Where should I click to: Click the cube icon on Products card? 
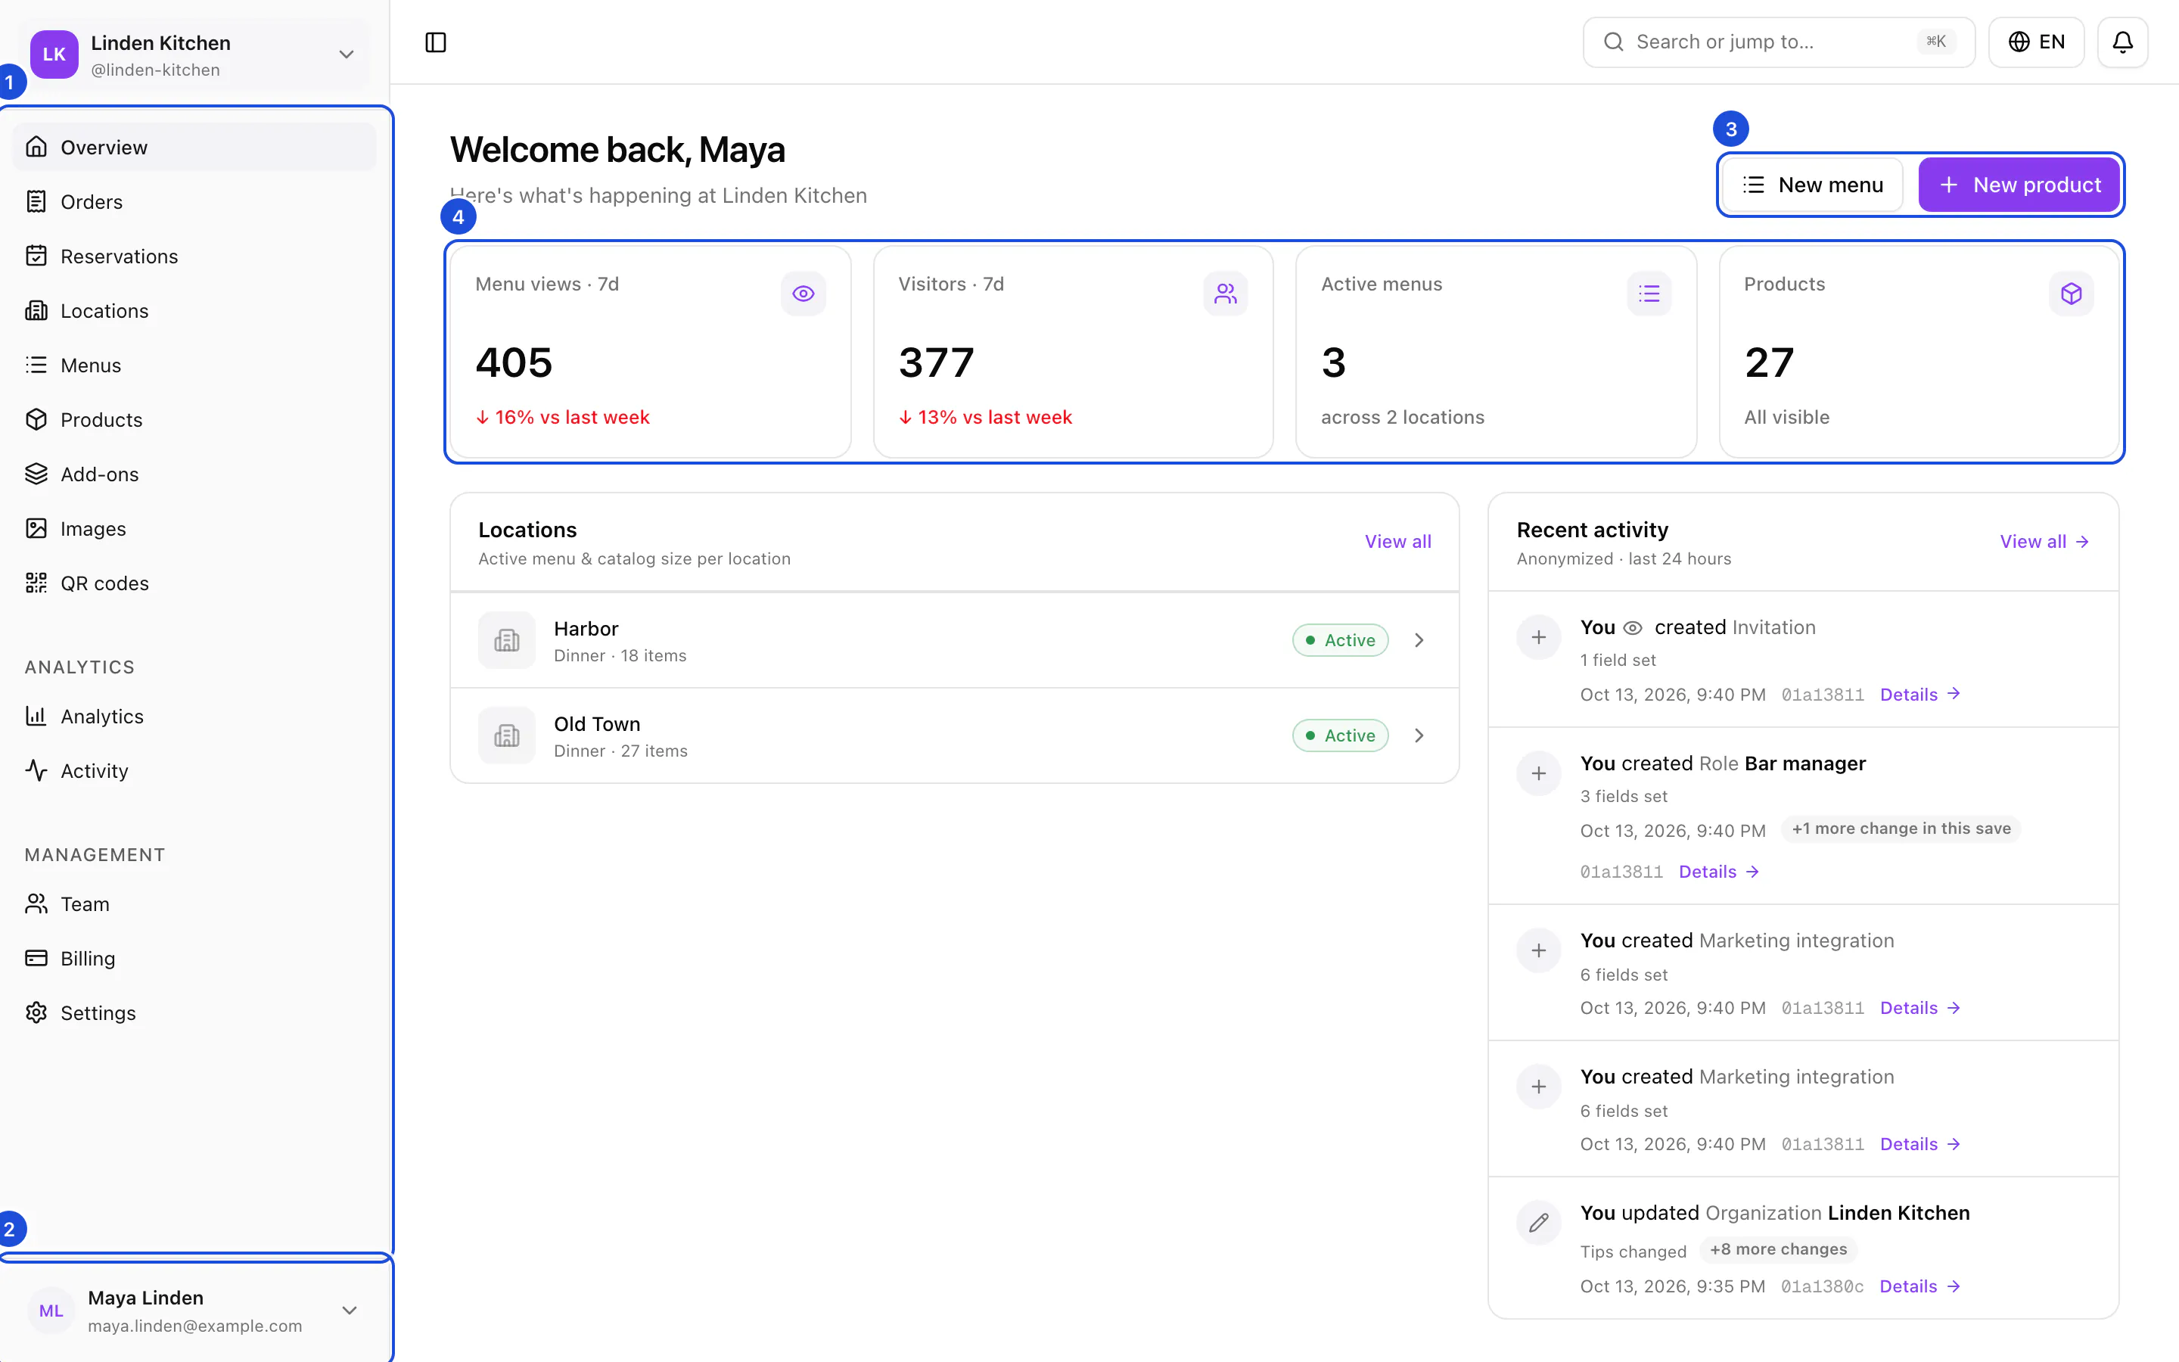(x=2071, y=294)
